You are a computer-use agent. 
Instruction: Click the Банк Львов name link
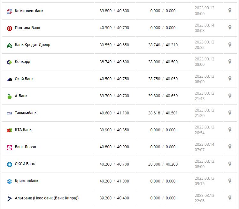click(x=26, y=147)
